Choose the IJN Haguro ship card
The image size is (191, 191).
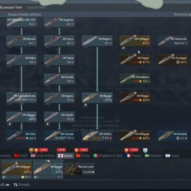click(x=21, y=117)
